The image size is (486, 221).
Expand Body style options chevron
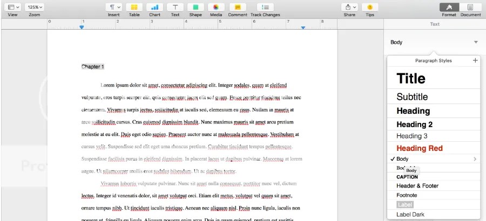pos(475,159)
